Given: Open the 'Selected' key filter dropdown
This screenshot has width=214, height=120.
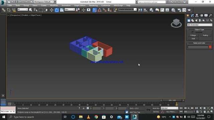Looking at the screenshot, I should click(x=170, y=108).
